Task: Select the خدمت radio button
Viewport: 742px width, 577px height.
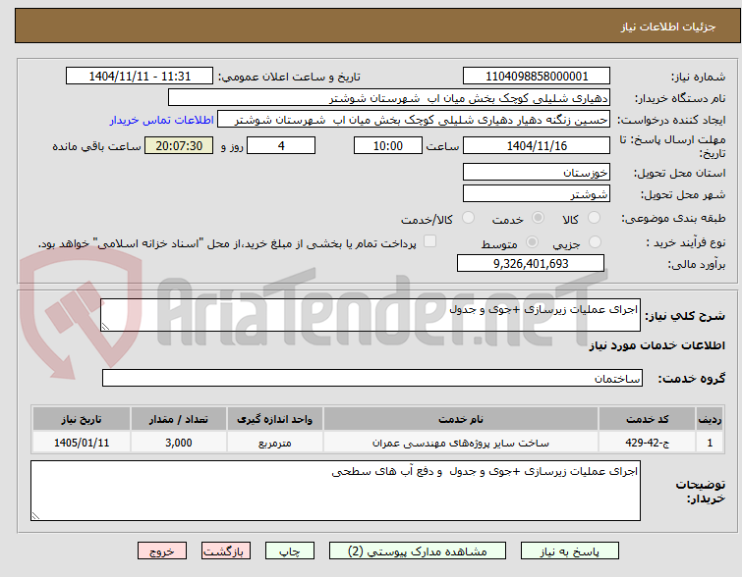Action: [538, 218]
